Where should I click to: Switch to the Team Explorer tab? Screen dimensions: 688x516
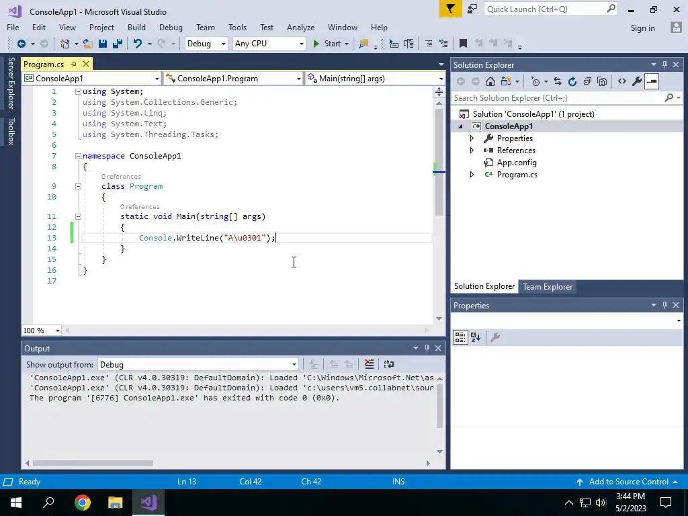(547, 286)
